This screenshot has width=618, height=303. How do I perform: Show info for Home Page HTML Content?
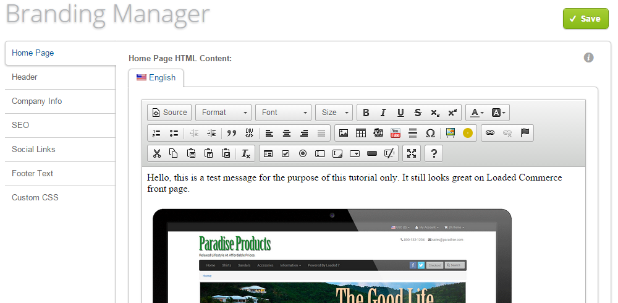588,58
